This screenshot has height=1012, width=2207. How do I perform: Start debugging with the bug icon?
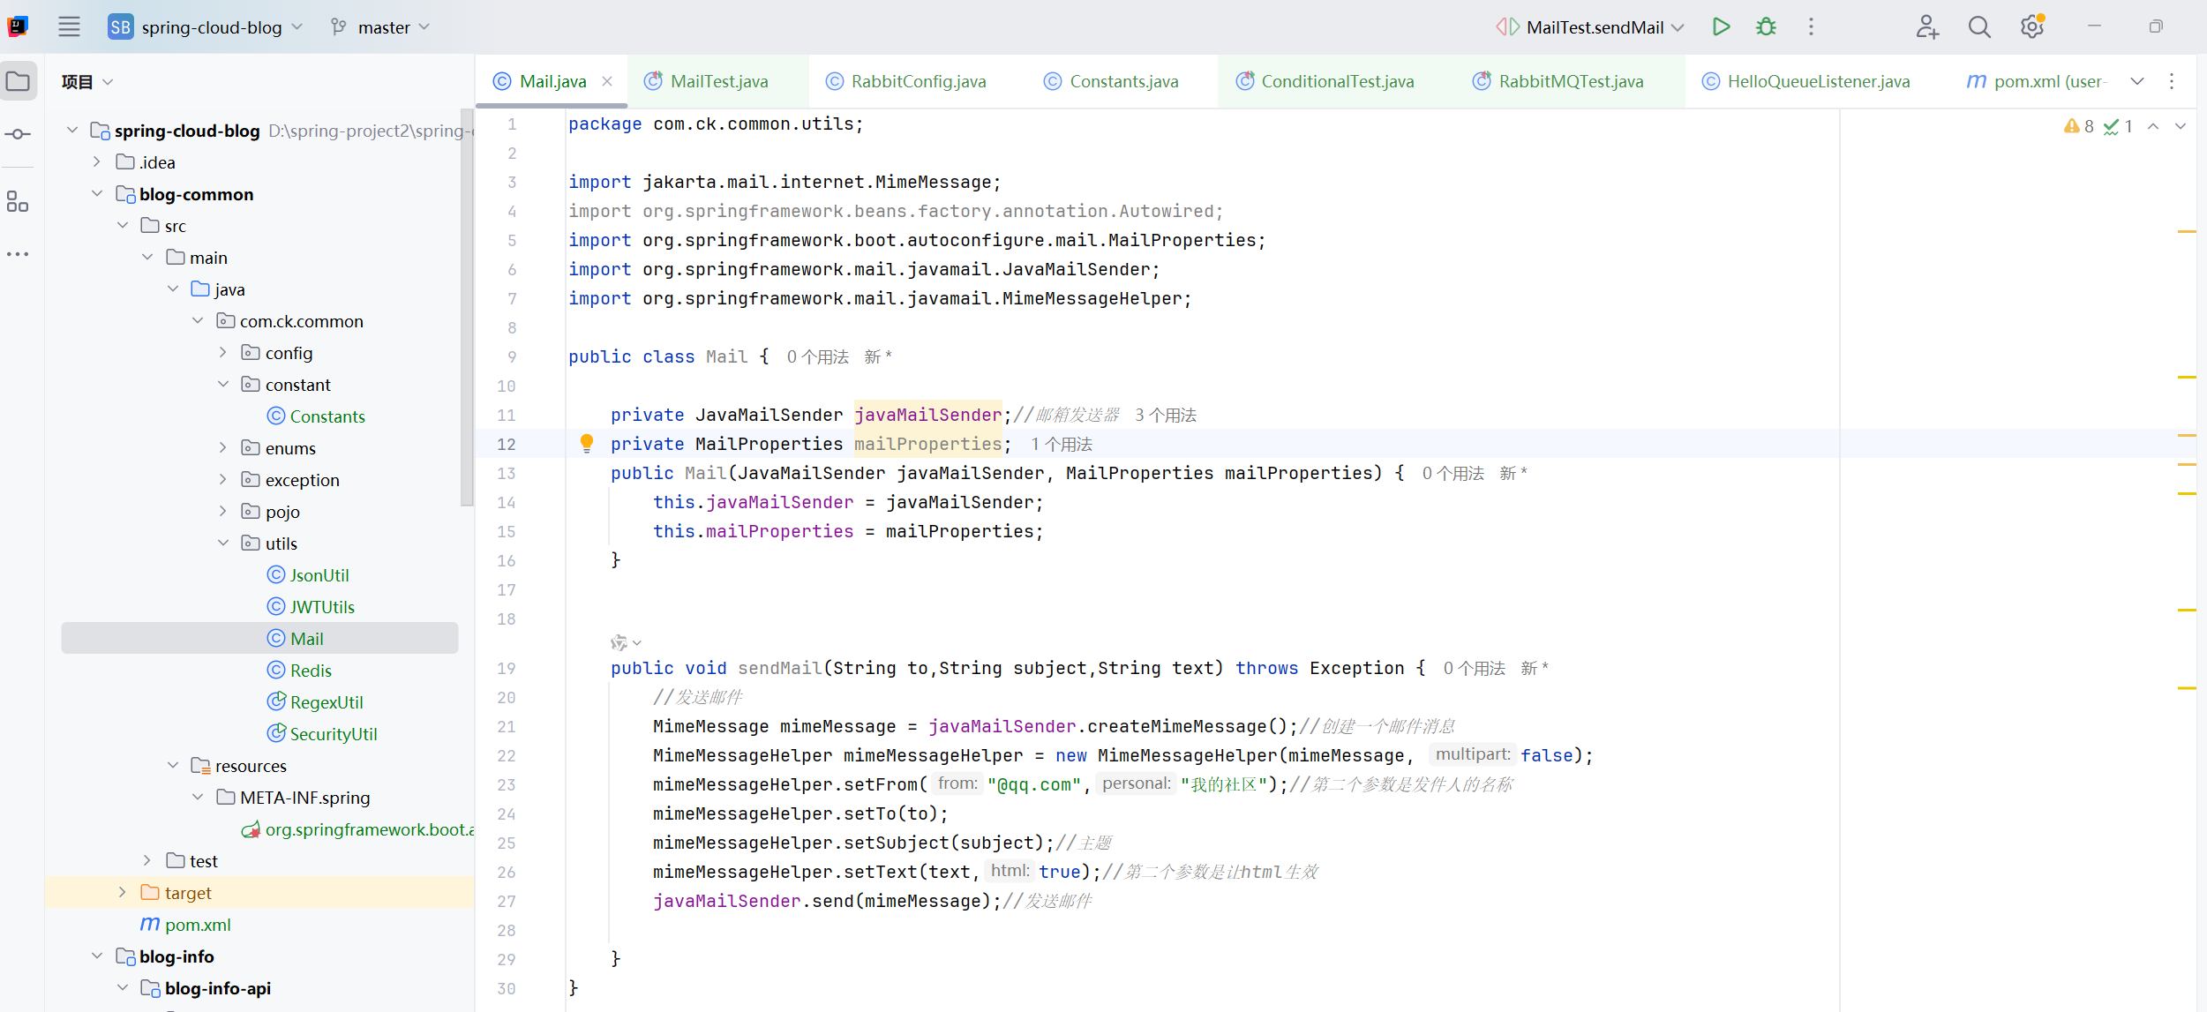(x=1766, y=26)
